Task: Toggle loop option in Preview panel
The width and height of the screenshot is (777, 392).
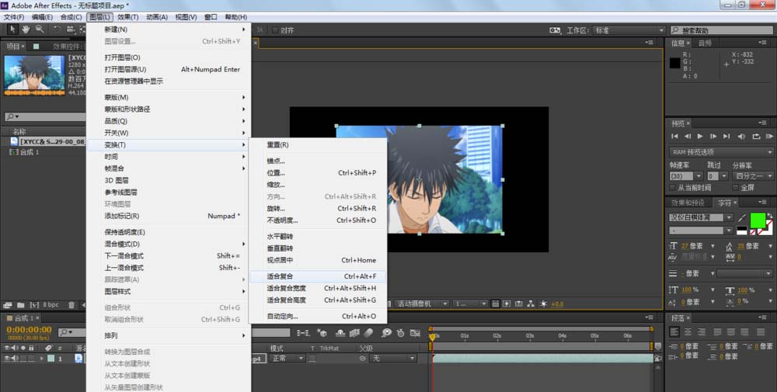Action: pyautogui.click(x=756, y=136)
